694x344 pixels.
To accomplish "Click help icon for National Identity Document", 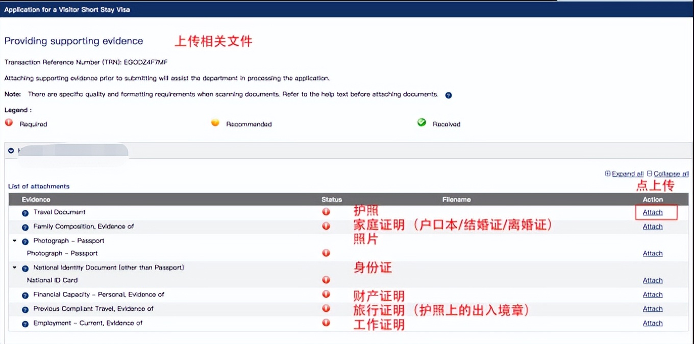I will point(25,268).
